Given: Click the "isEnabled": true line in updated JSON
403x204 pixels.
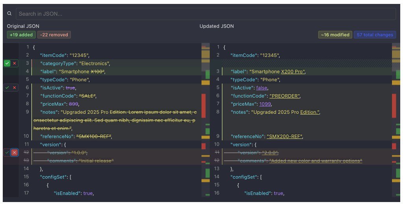Looking at the screenshot, I should [x=264, y=193].
